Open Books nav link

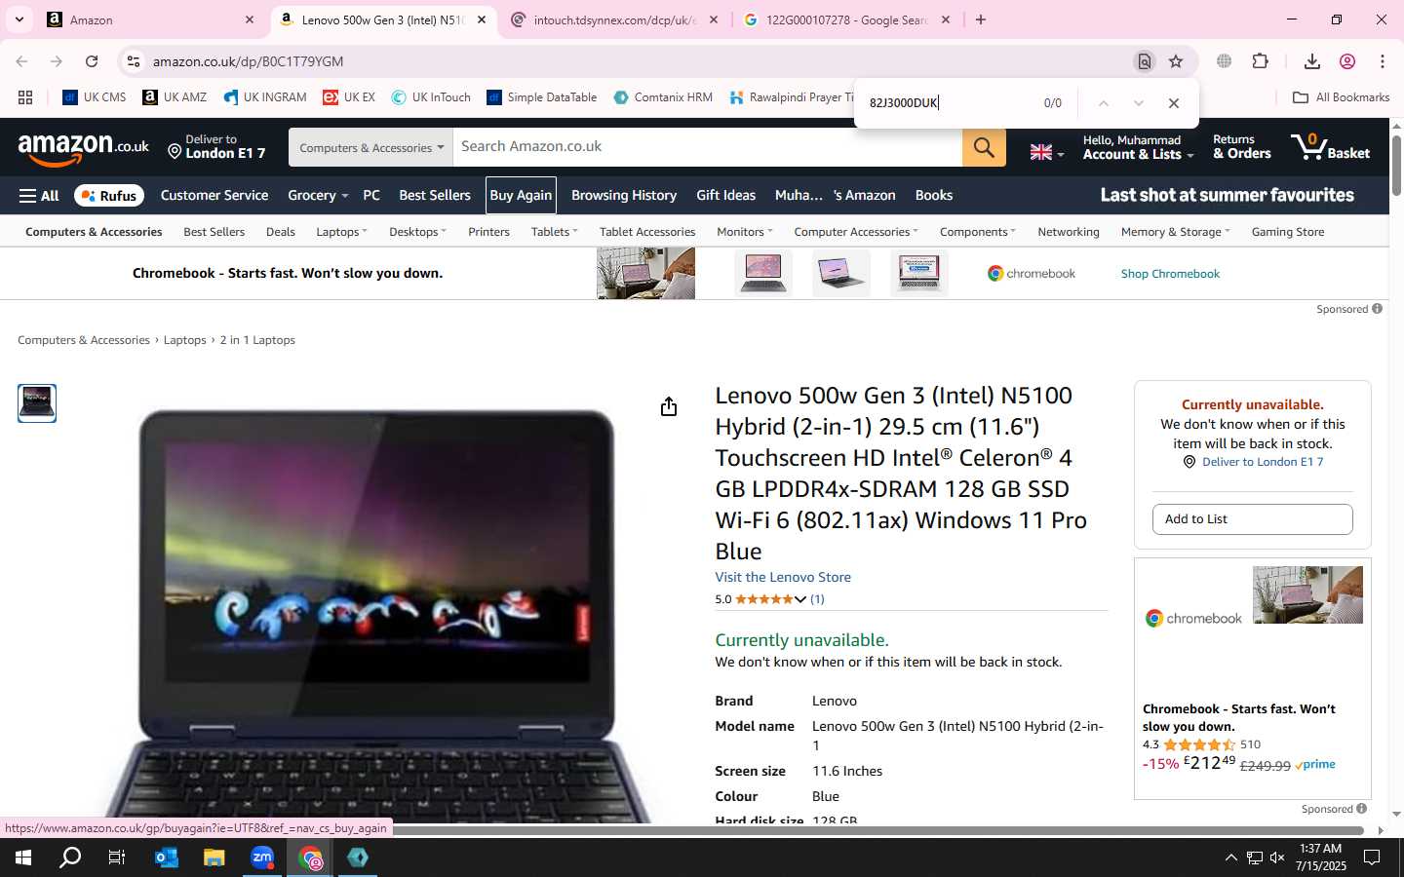pos(933,196)
